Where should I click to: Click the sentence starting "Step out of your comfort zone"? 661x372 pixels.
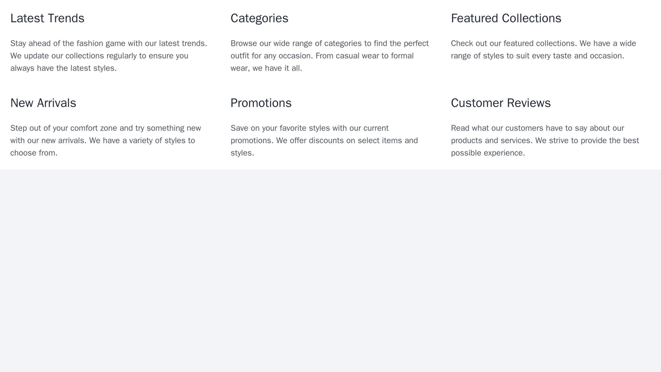[x=108, y=128]
